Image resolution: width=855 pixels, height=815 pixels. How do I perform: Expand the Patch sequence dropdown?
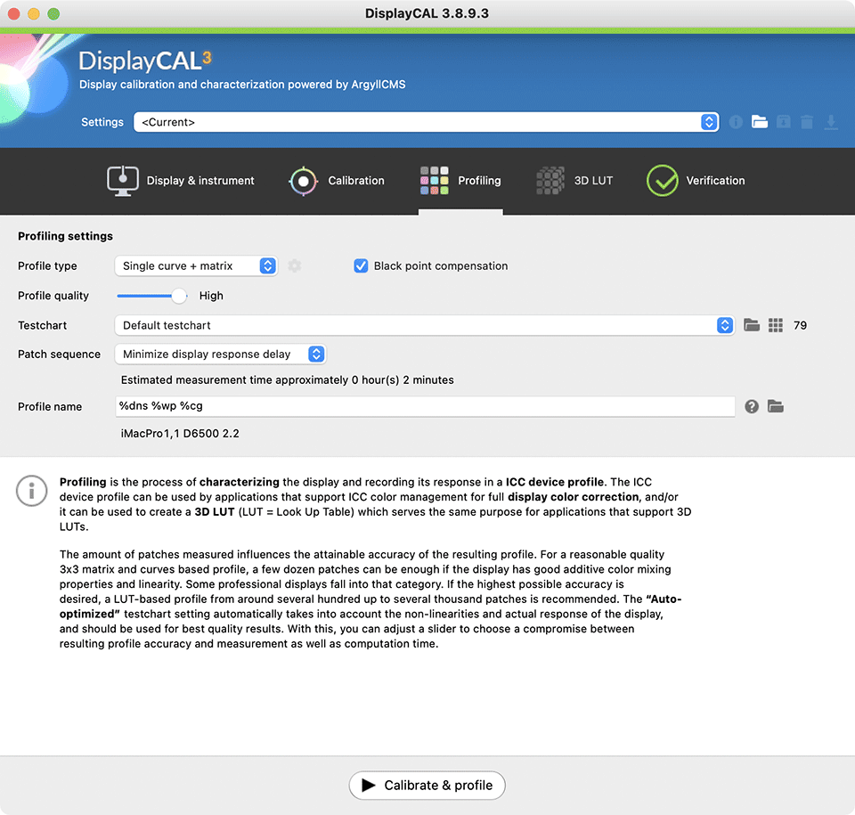pos(220,354)
